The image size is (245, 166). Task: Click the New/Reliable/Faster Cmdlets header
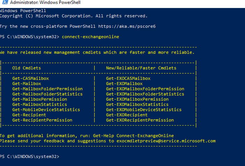click(141, 68)
